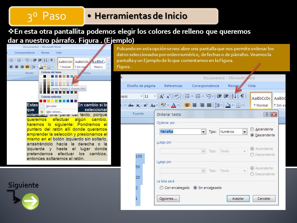Click align right icon in the right Word window
The width and height of the screenshot is (297, 223).
(202, 105)
